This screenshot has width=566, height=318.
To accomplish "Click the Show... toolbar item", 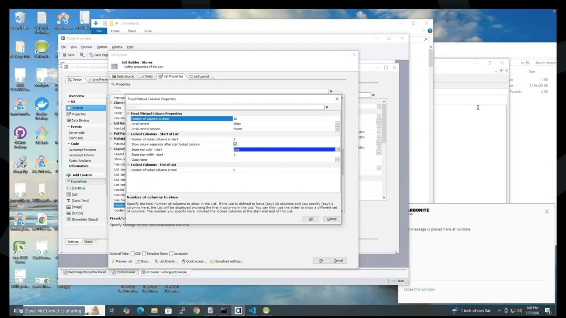I will [x=143, y=261].
